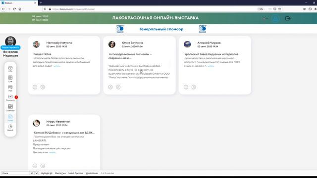Open the Calendar section in sidebar
Screen dimensions: 317x178
(x=10, y=108)
